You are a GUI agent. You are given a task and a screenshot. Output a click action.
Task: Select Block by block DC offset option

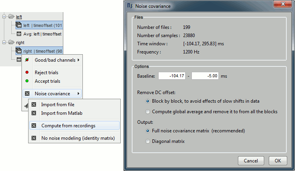[x=148, y=101]
